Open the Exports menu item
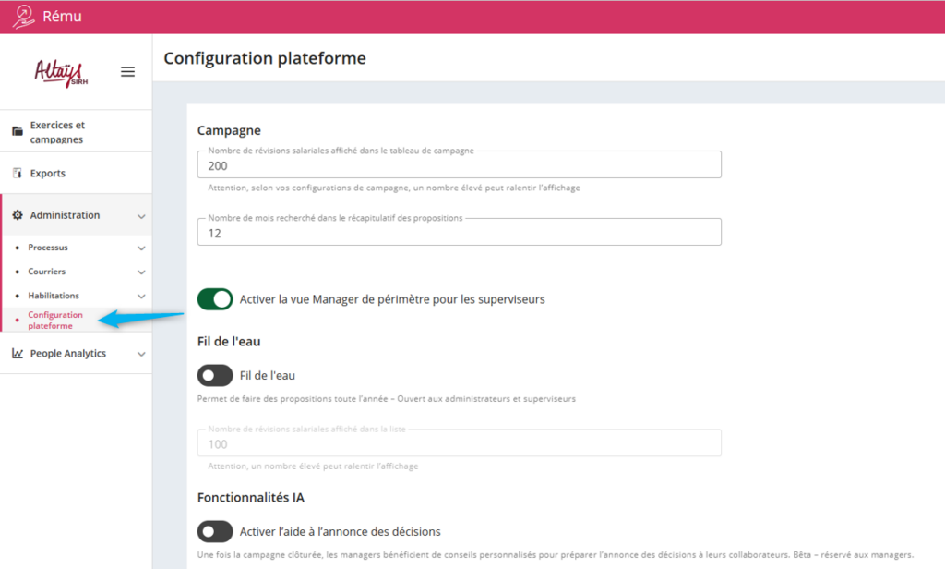The image size is (945, 569). point(48,174)
